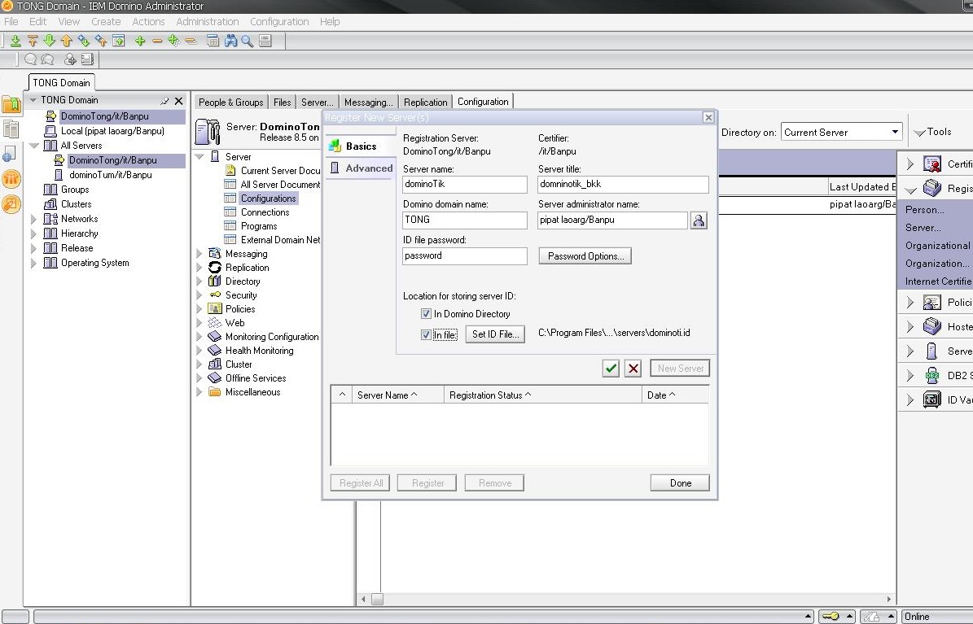Expand the Messaging configuration section

199,254
